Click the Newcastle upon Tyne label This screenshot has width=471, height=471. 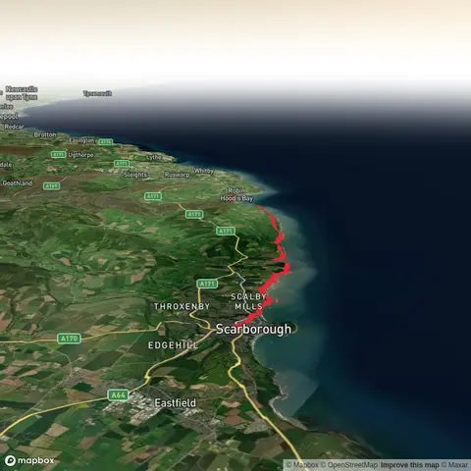click(x=22, y=93)
